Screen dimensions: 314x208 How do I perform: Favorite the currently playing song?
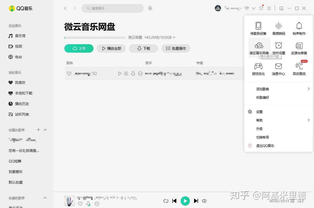[x=80, y=204]
